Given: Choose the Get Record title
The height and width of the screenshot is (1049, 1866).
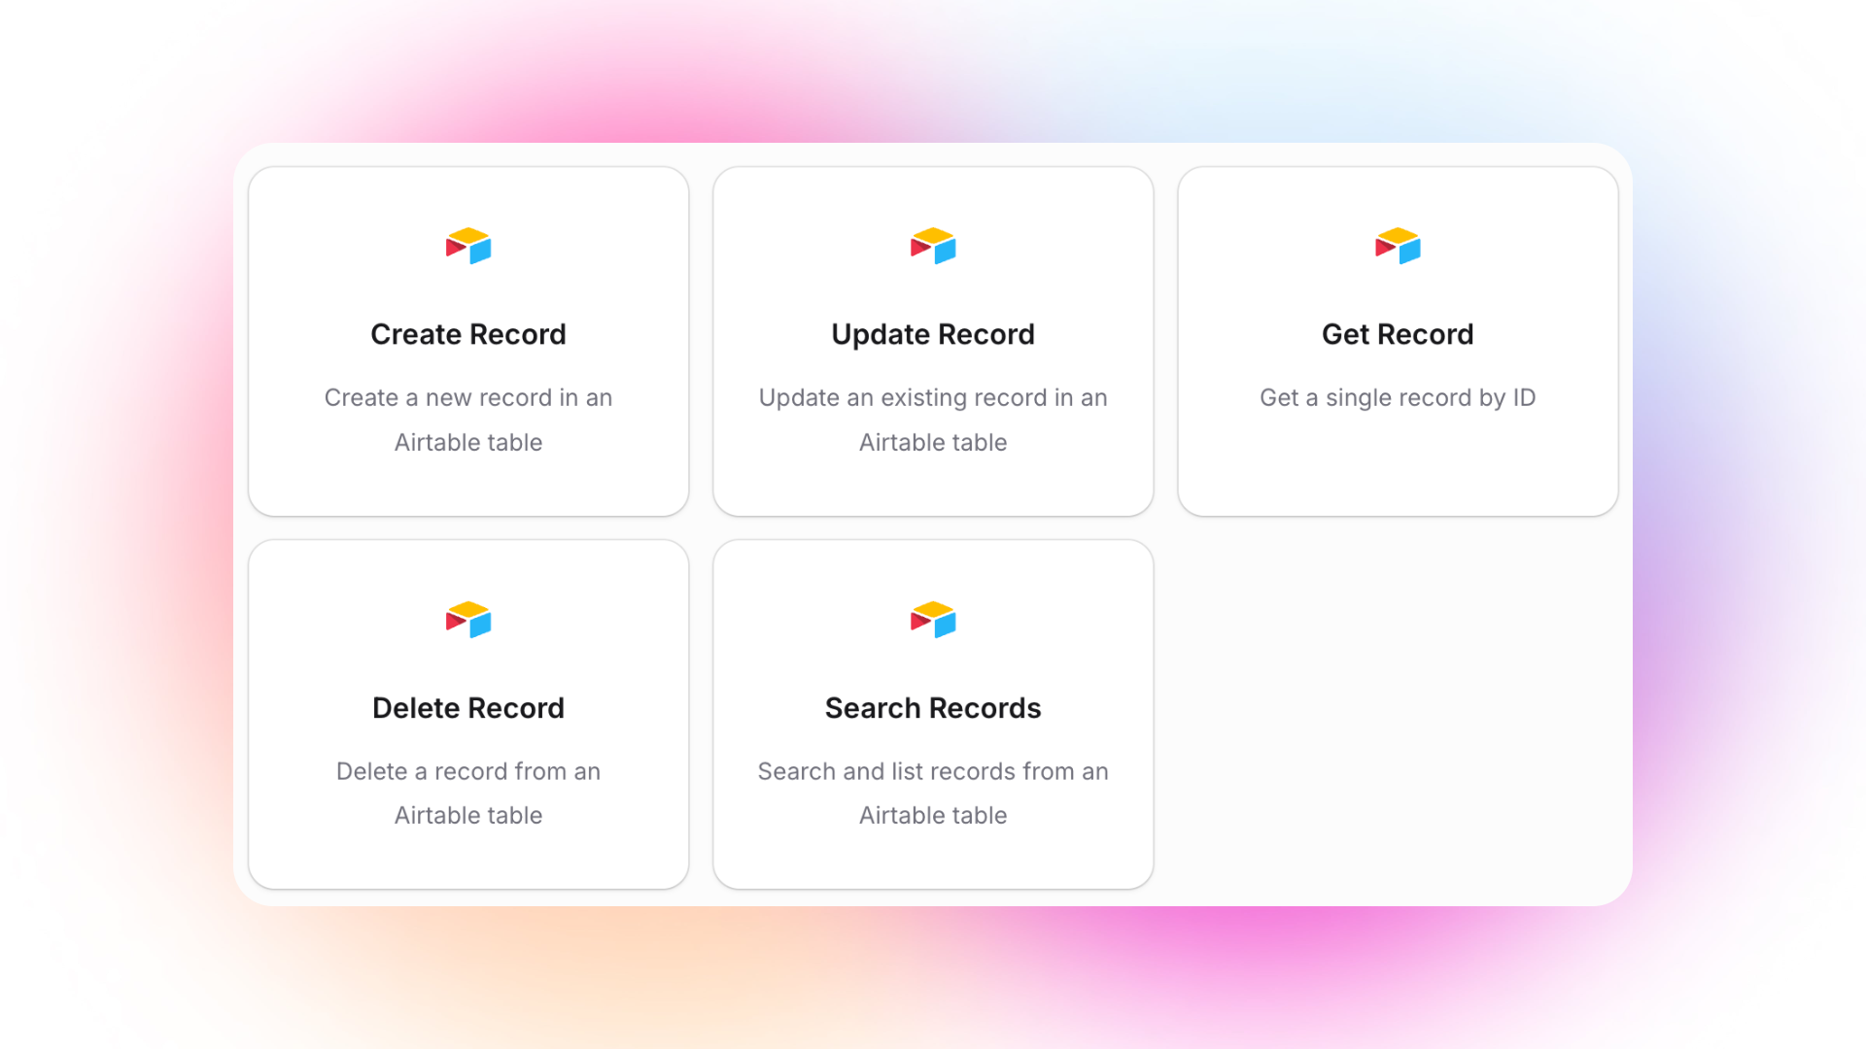Looking at the screenshot, I should (1398, 334).
